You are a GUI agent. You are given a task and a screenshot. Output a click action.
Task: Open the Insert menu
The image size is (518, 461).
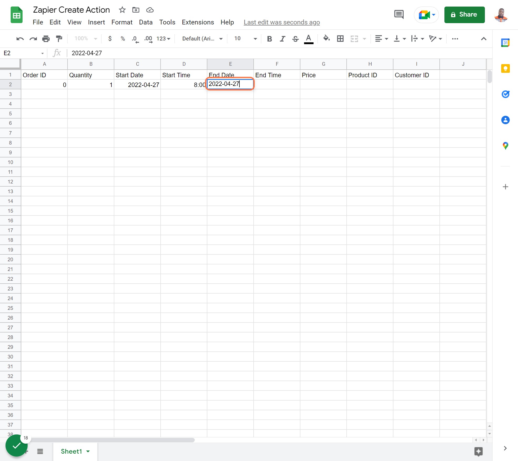point(96,22)
